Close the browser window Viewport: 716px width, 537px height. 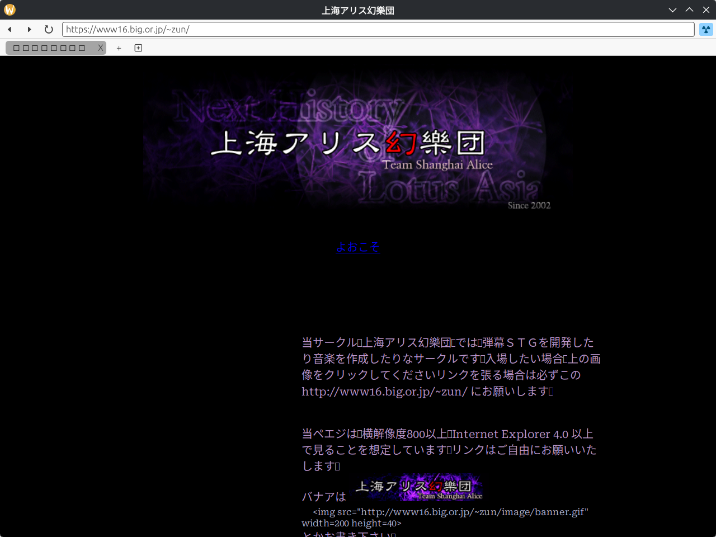706,10
